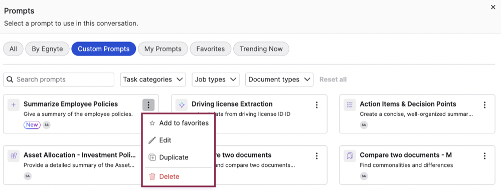Choose Add to favorites in the context menu
501x191 pixels.
coord(179,123)
